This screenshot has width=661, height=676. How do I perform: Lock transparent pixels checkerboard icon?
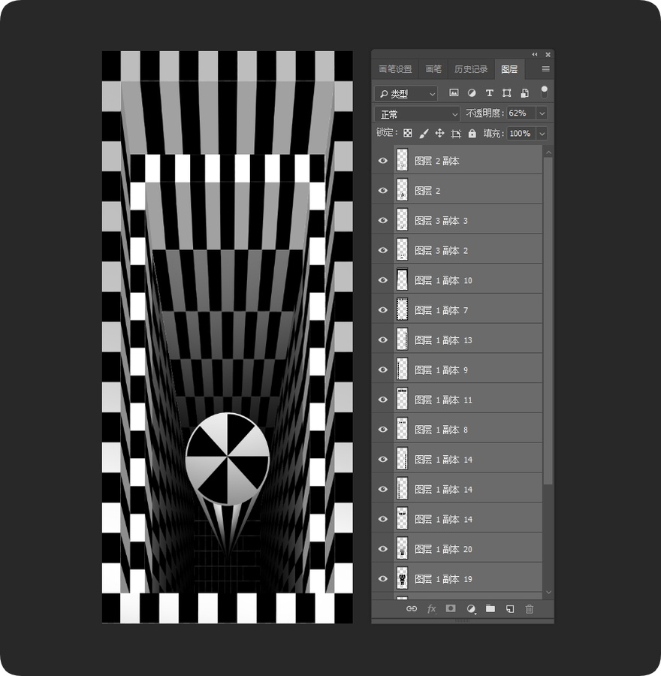tap(407, 133)
